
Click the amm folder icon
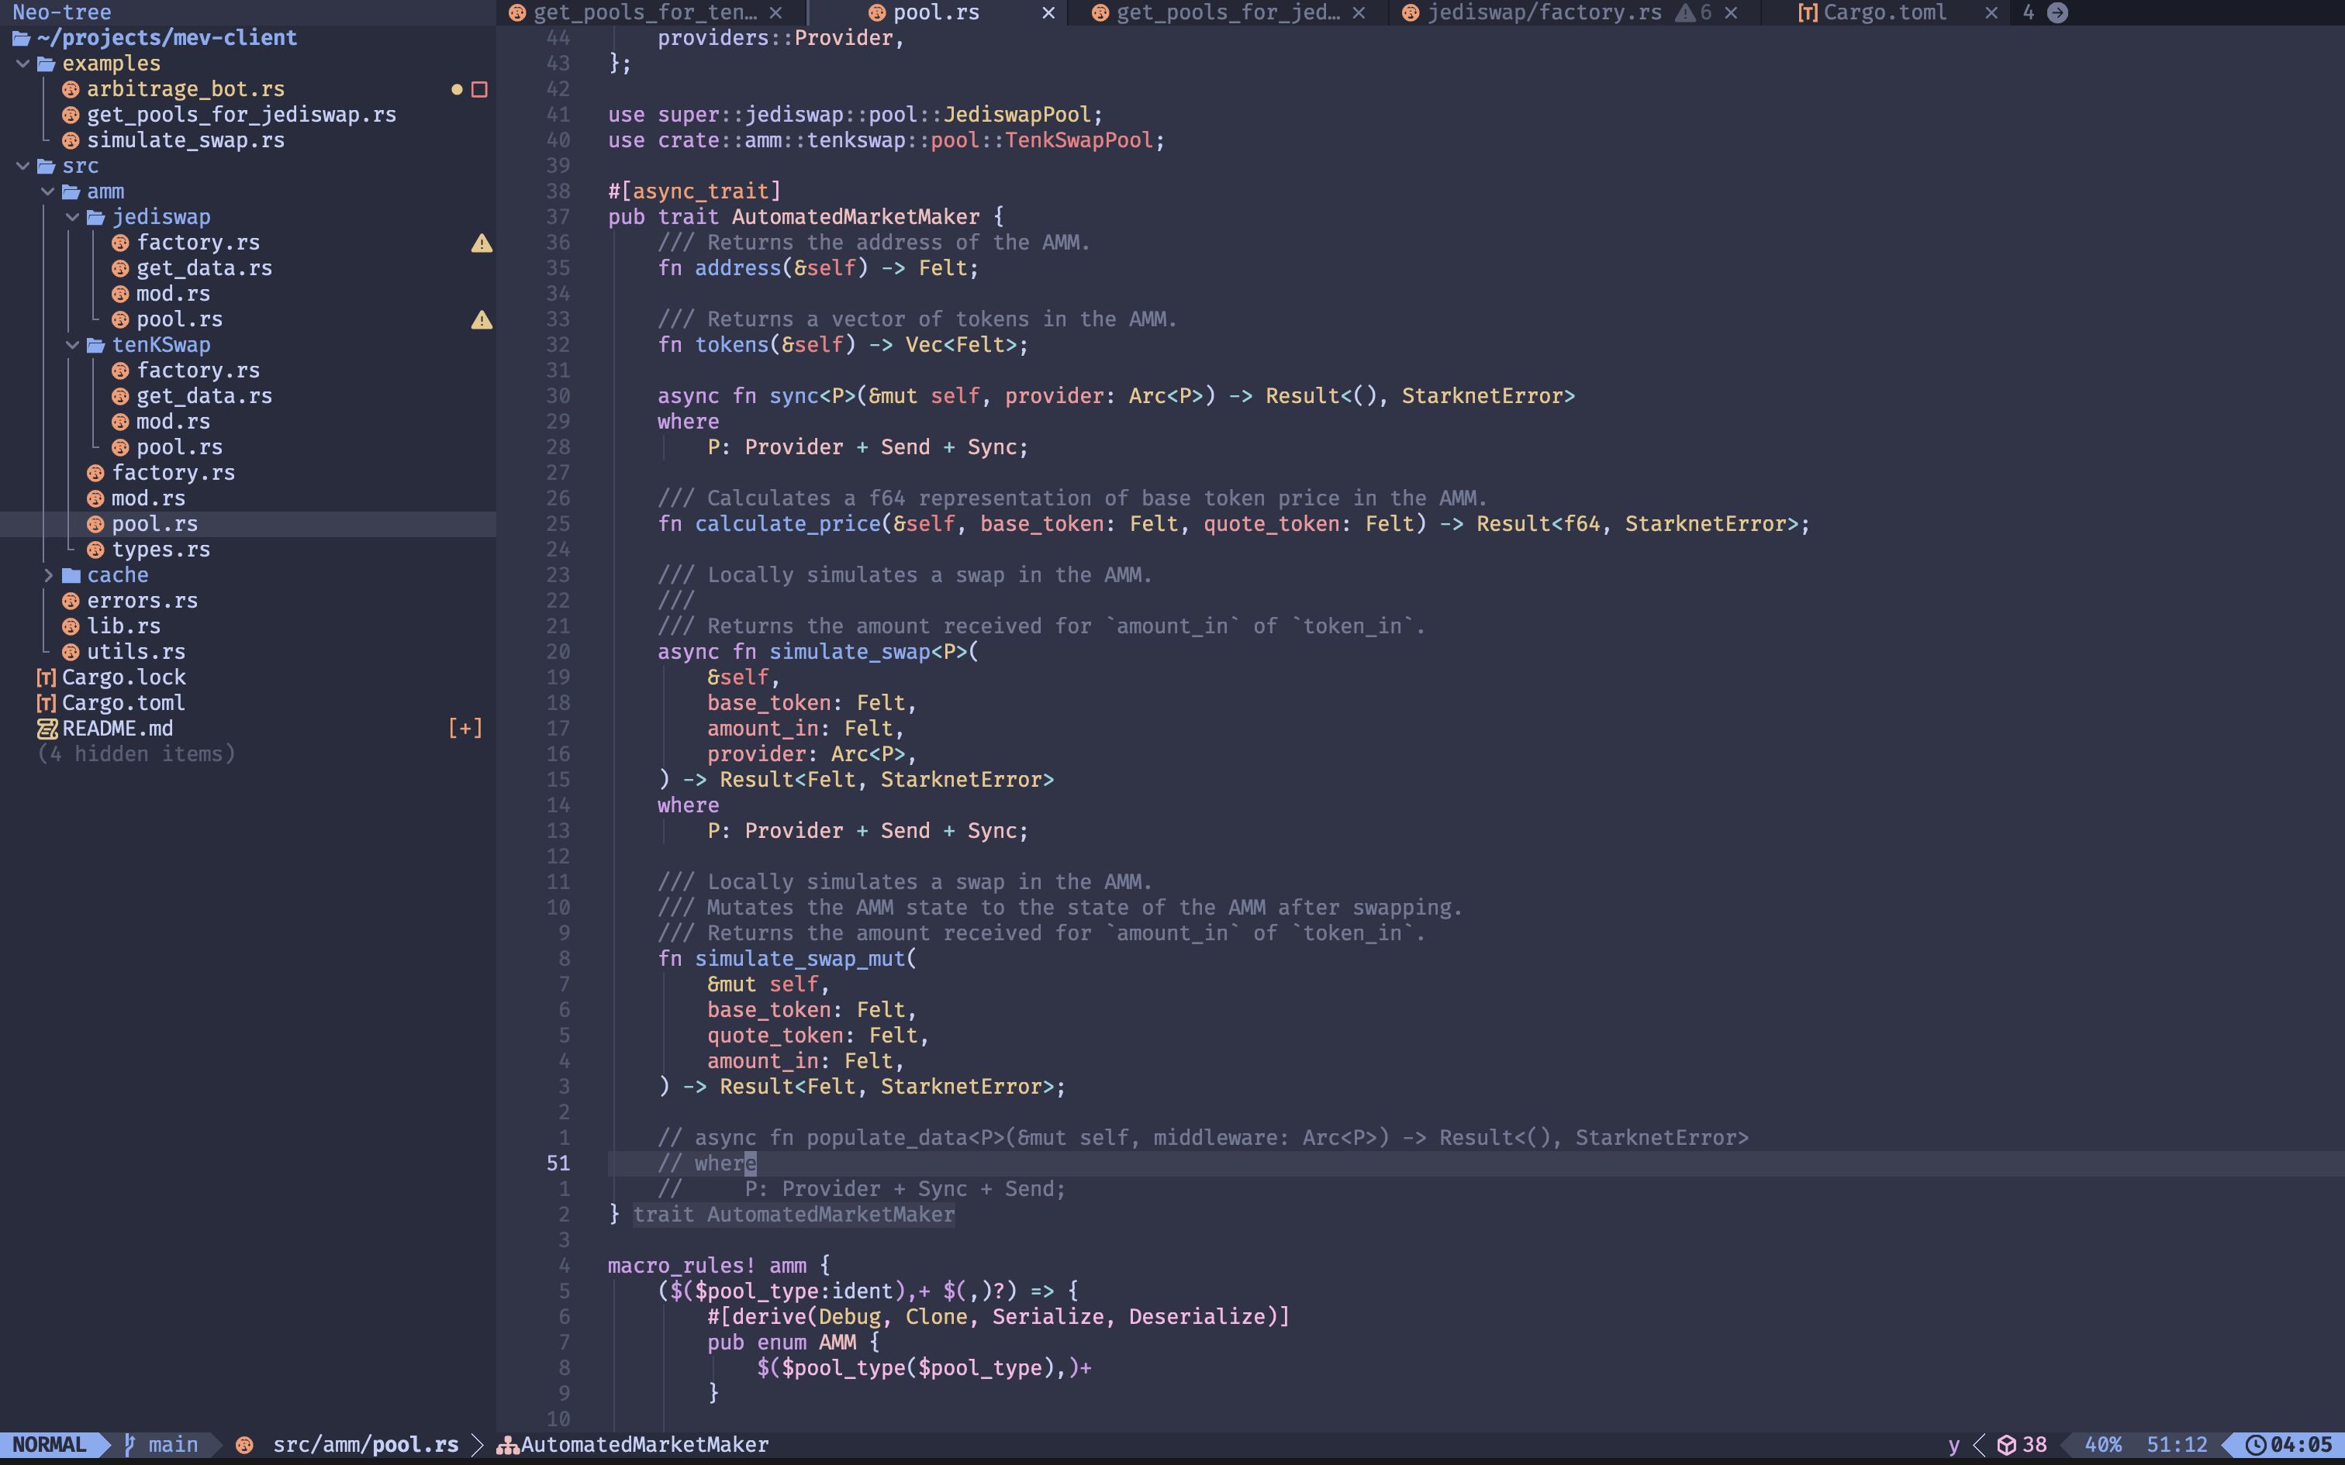pos(71,192)
